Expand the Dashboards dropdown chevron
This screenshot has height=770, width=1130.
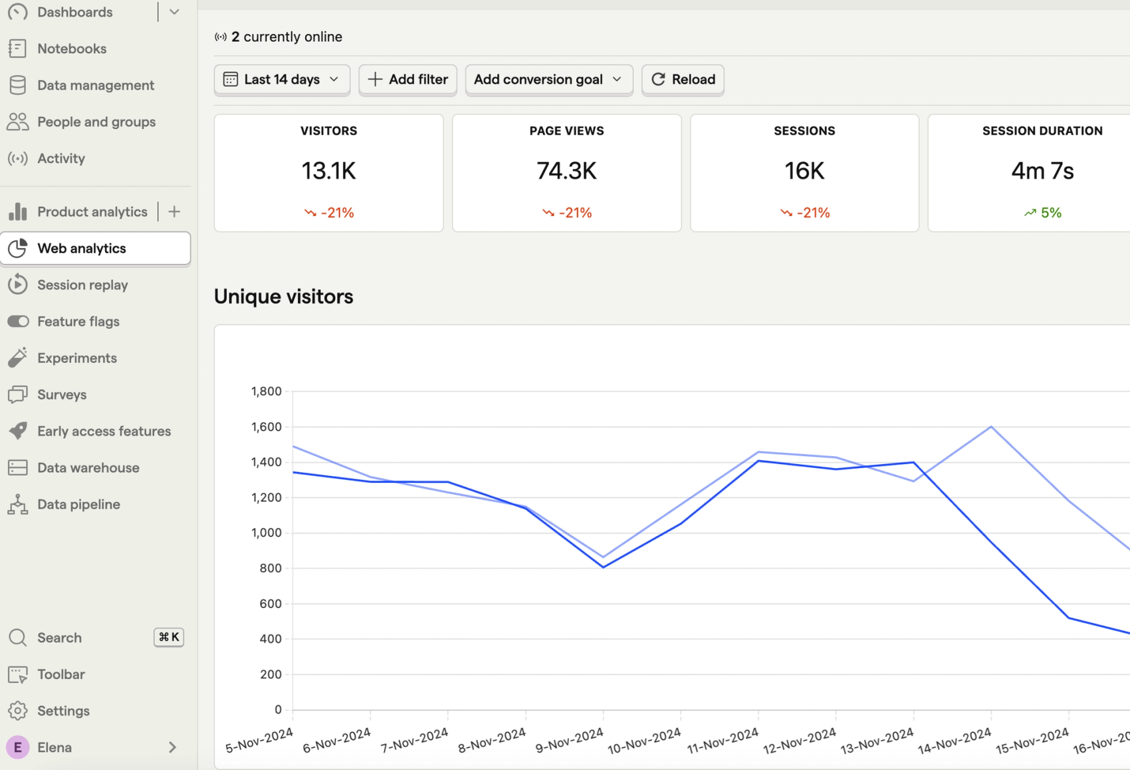[174, 12]
